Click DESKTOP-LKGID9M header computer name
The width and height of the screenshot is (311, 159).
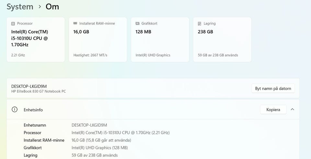(x=29, y=86)
